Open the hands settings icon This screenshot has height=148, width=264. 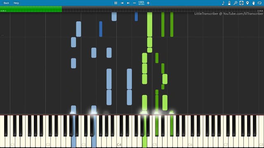254,3
